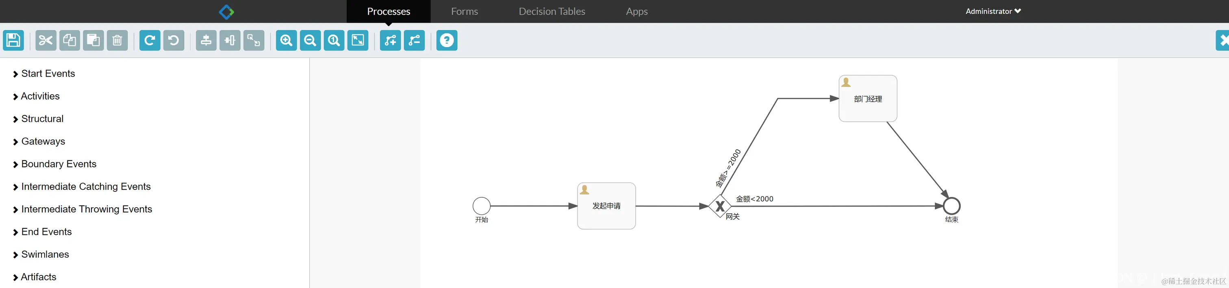Expand Start Events palette group
Image resolution: width=1229 pixels, height=288 pixels.
[44, 74]
